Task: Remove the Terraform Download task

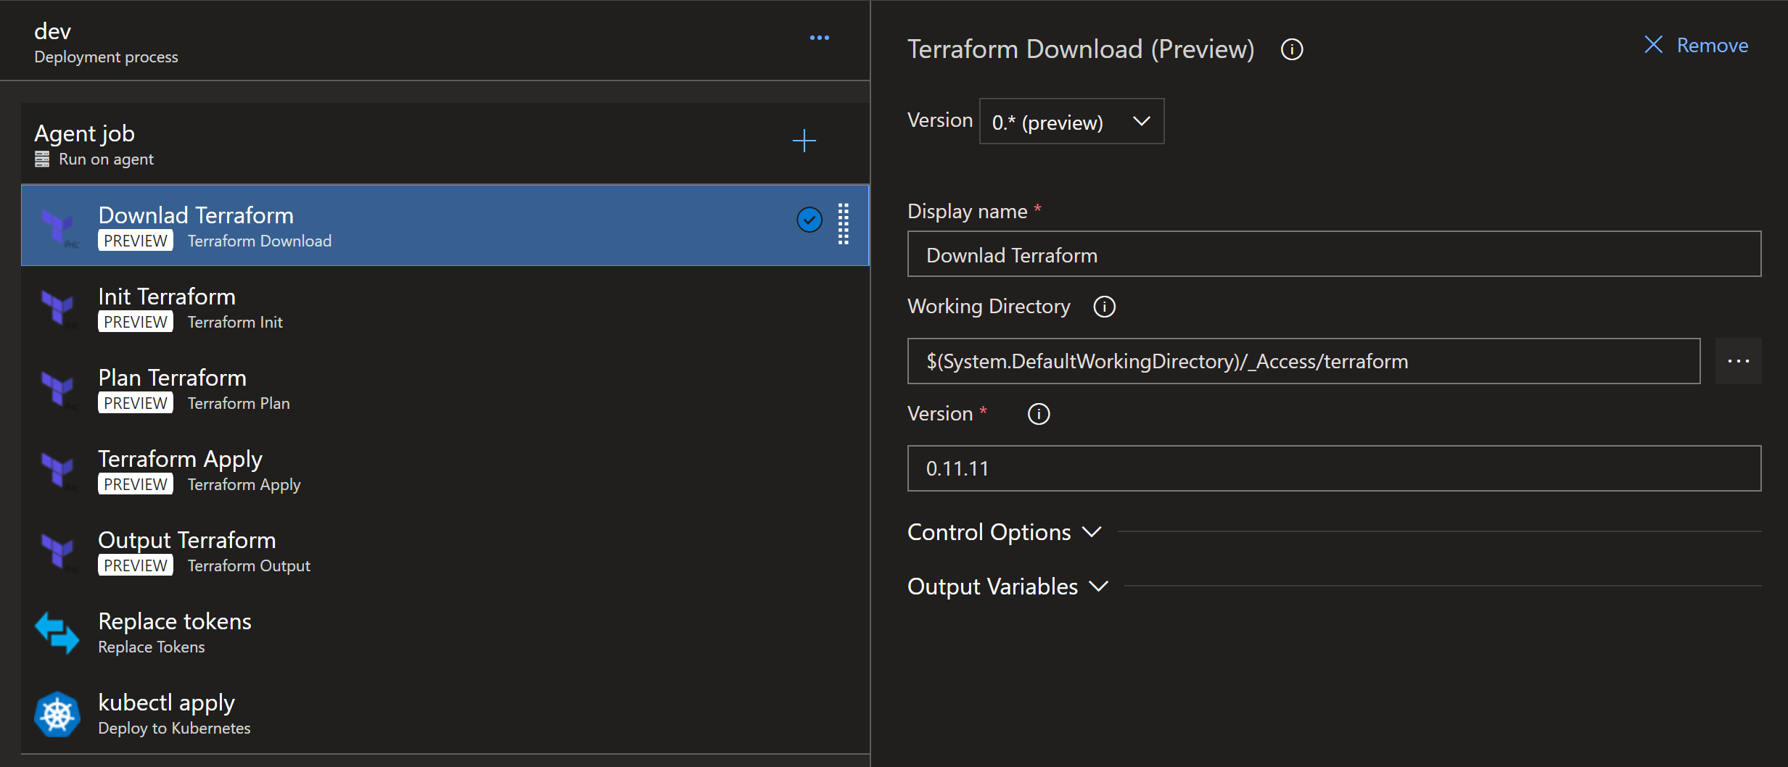Action: point(1696,45)
